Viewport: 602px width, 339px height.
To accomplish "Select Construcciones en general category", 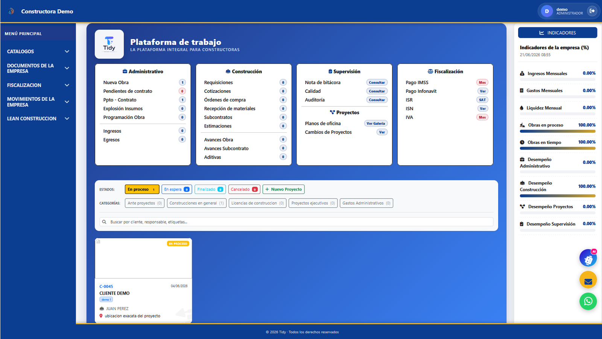I will [197, 203].
